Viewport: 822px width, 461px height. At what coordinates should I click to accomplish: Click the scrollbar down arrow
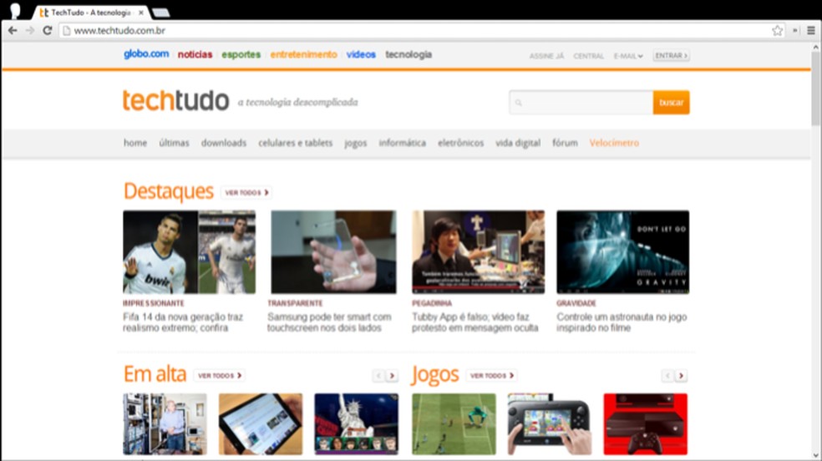(x=815, y=455)
